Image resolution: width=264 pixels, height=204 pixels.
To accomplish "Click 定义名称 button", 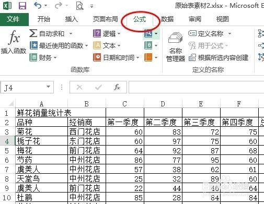I will click(206, 33).
